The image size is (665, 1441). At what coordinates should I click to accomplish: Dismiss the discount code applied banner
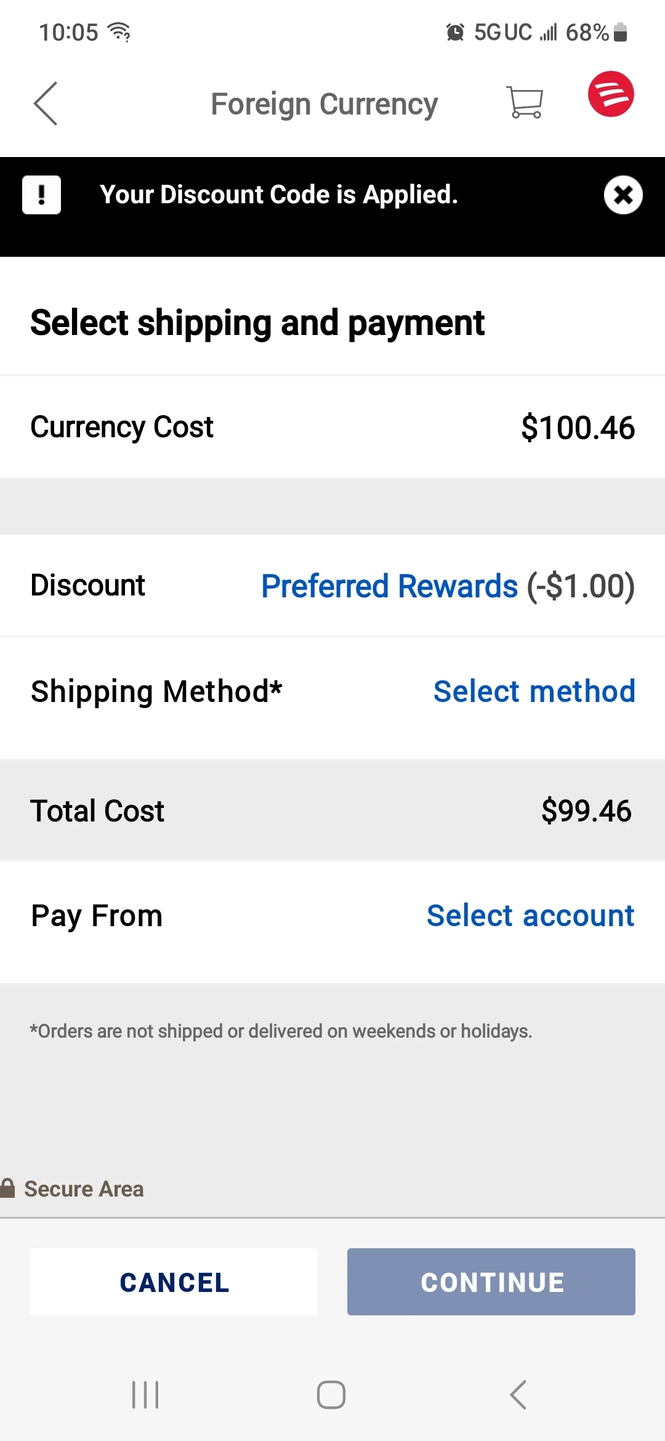(623, 195)
